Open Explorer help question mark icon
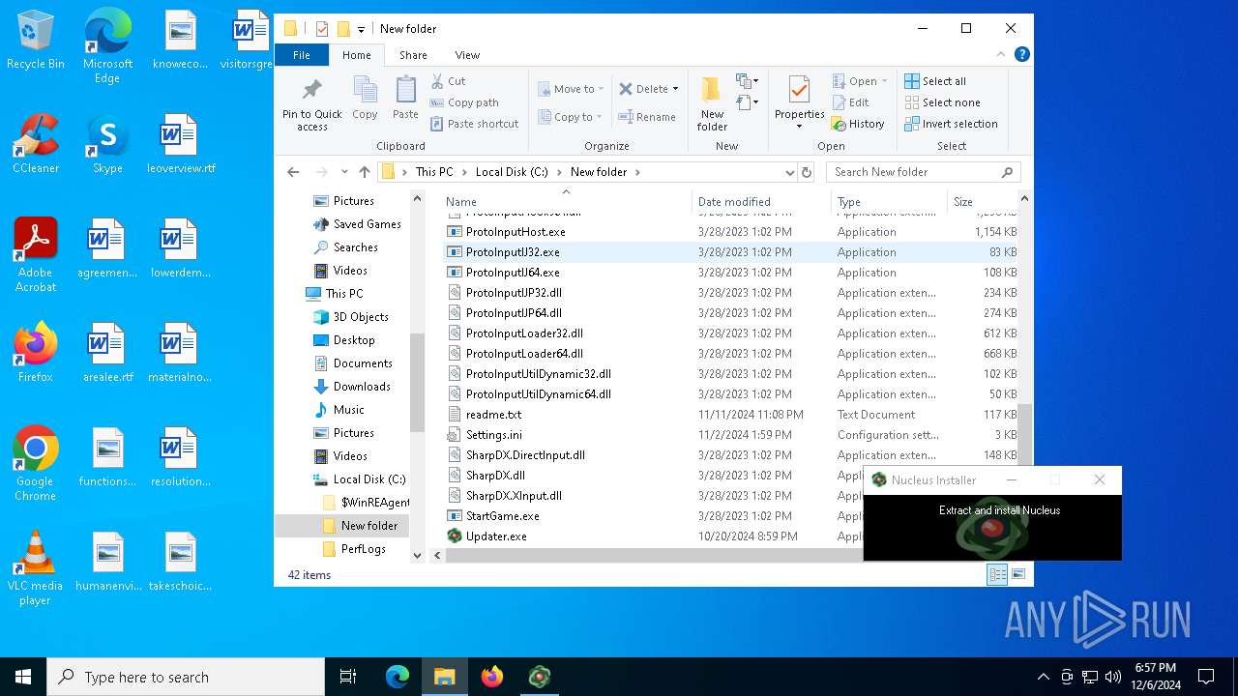The image size is (1238, 696). coord(1021,54)
